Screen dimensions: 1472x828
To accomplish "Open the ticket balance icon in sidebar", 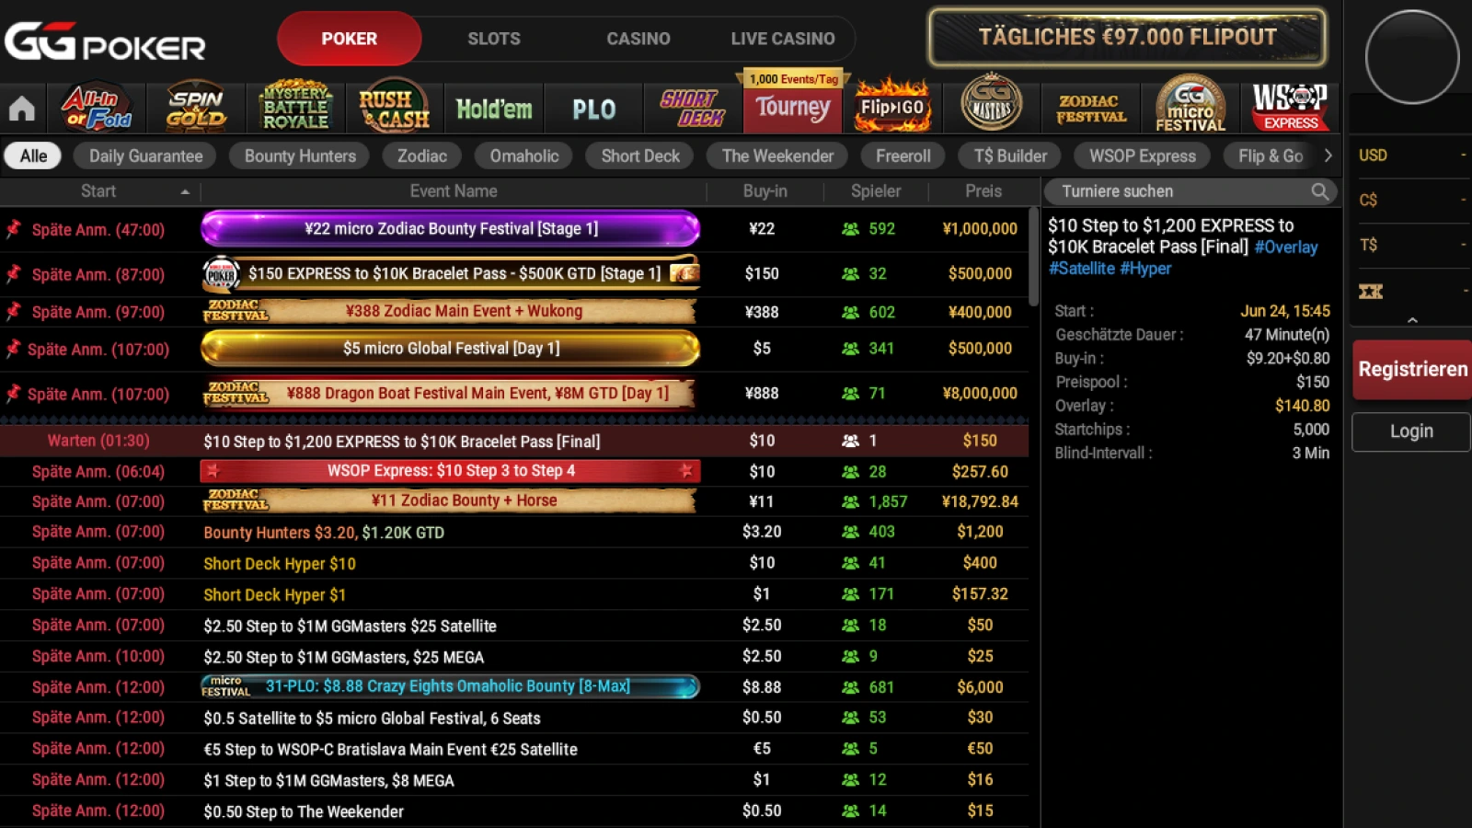I will [x=1371, y=292].
